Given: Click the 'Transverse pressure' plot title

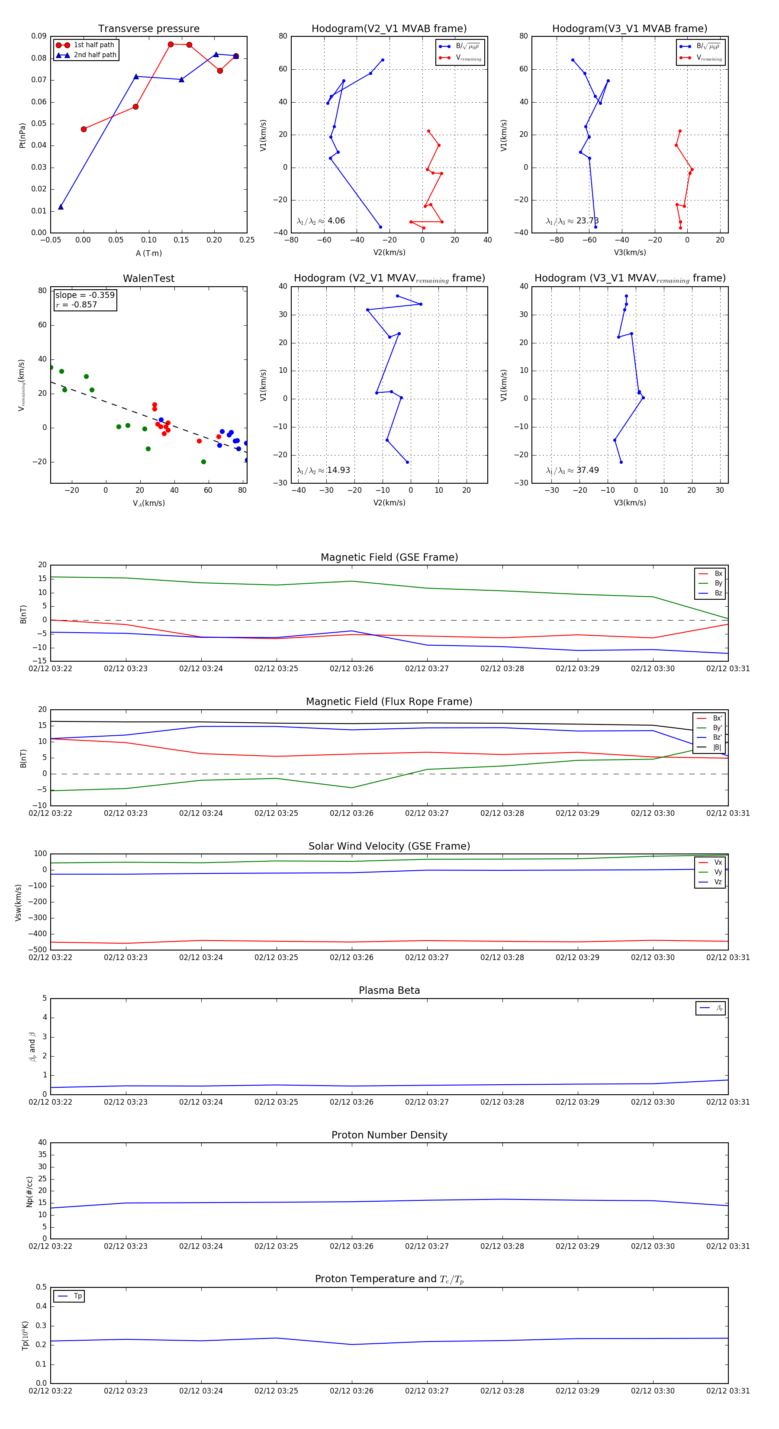Looking at the screenshot, I should click(148, 28).
